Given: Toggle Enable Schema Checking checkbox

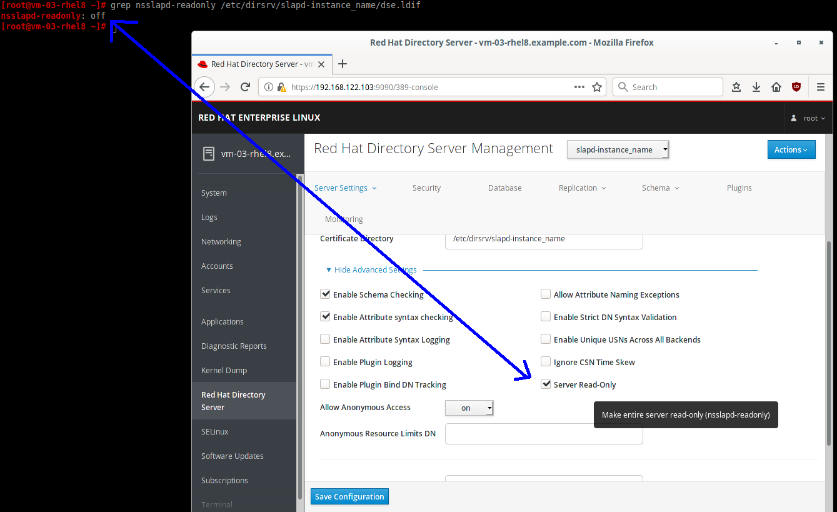Looking at the screenshot, I should click(325, 294).
